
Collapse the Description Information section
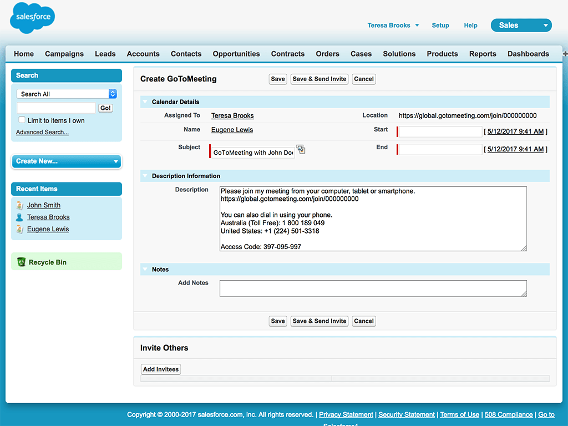[x=145, y=176]
